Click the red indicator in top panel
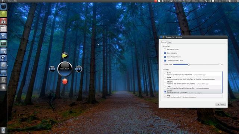 pyautogui.click(x=155, y=1)
